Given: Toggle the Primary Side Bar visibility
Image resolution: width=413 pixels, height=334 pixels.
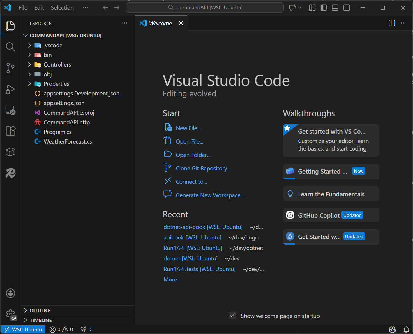Looking at the screenshot, I should [x=324, y=8].
